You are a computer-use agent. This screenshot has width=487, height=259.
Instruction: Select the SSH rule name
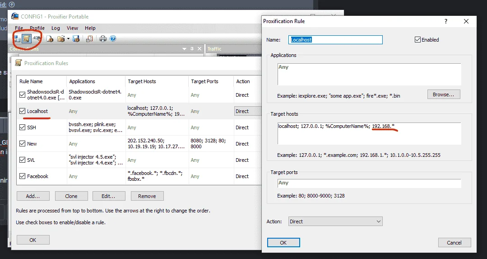[32, 127]
